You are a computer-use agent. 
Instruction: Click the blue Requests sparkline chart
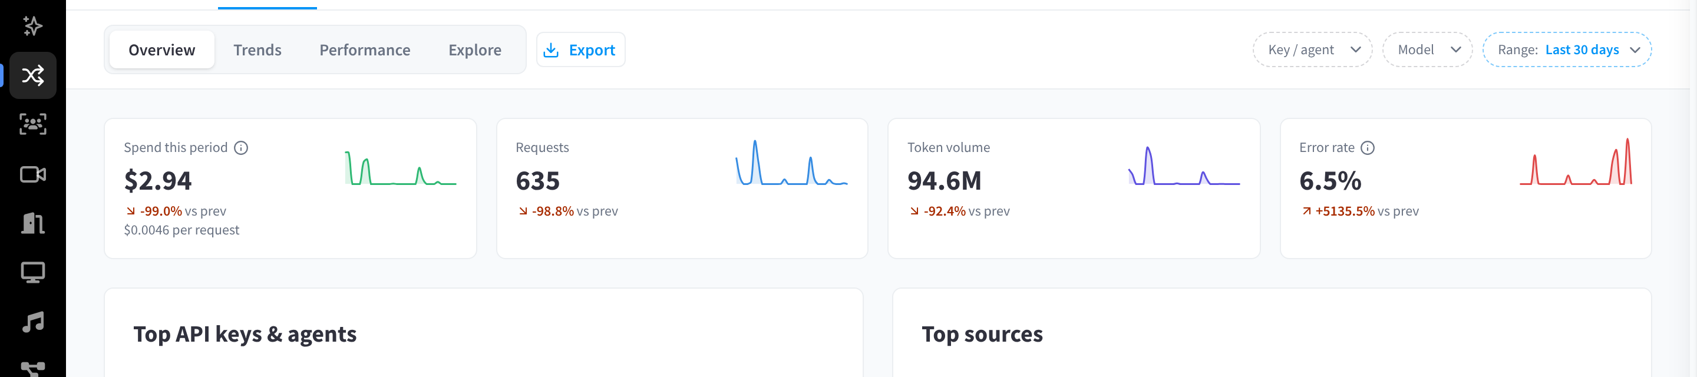click(x=792, y=162)
